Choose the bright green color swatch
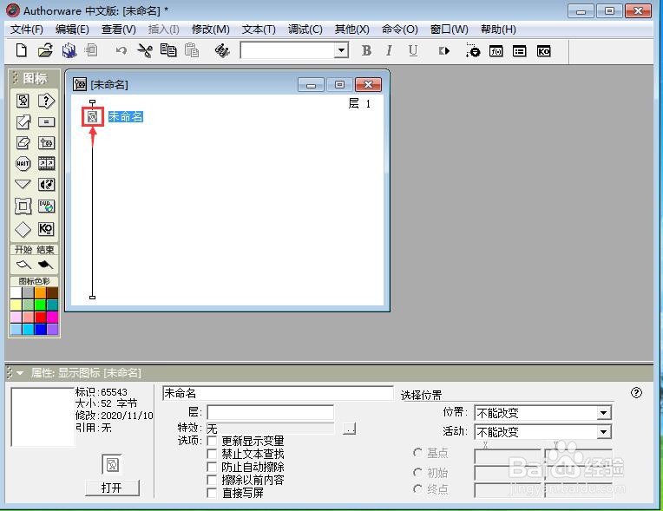 [40, 305]
